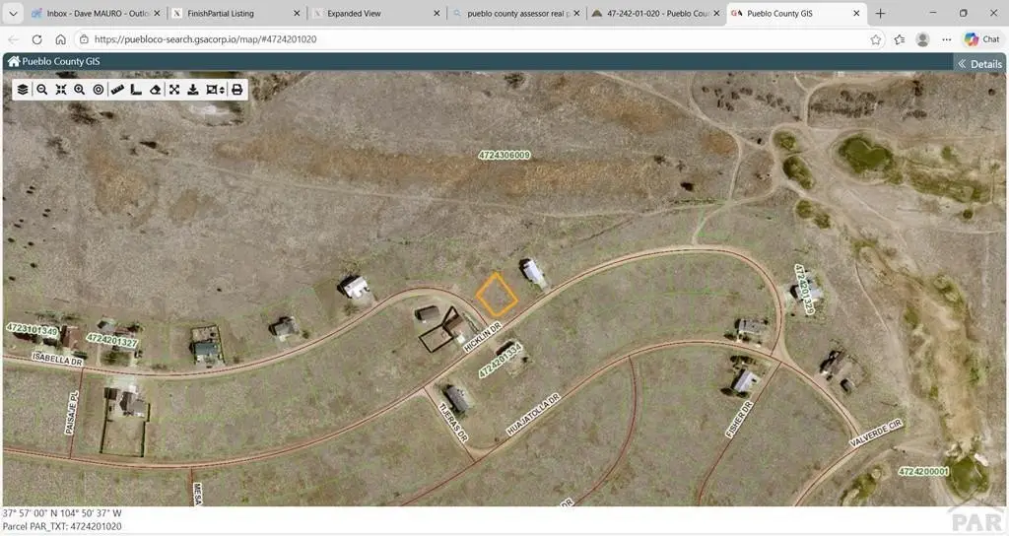
Task: Click the zoom to extent icon
Action: coord(60,90)
